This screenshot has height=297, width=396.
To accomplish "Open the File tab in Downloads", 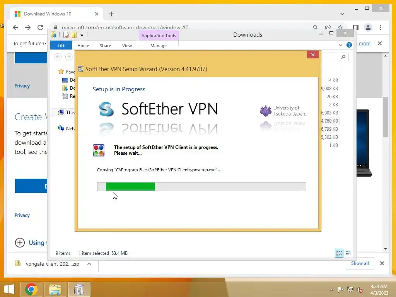I will point(61,45).
